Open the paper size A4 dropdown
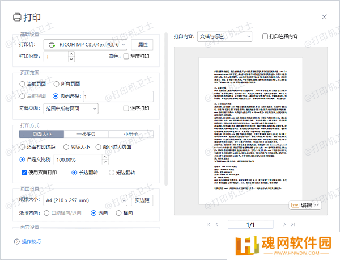This screenshot has height=260, width=340. click(85, 200)
